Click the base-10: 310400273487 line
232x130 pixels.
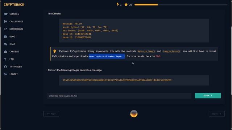pos(77,38)
